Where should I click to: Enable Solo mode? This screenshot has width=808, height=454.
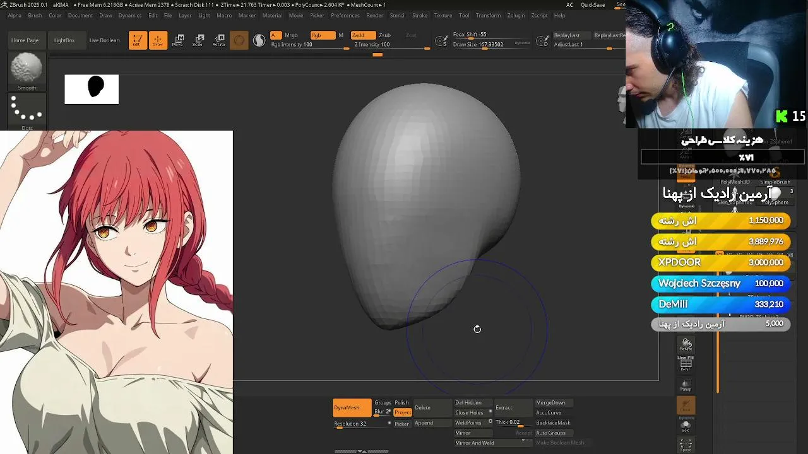pyautogui.click(x=686, y=426)
